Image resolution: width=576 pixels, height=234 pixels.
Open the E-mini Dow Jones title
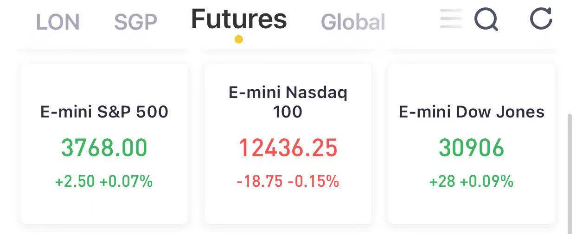(472, 112)
